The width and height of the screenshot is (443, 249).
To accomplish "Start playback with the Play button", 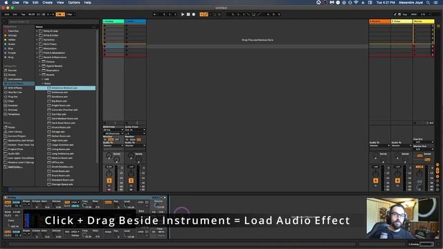I will (x=183, y=15).
